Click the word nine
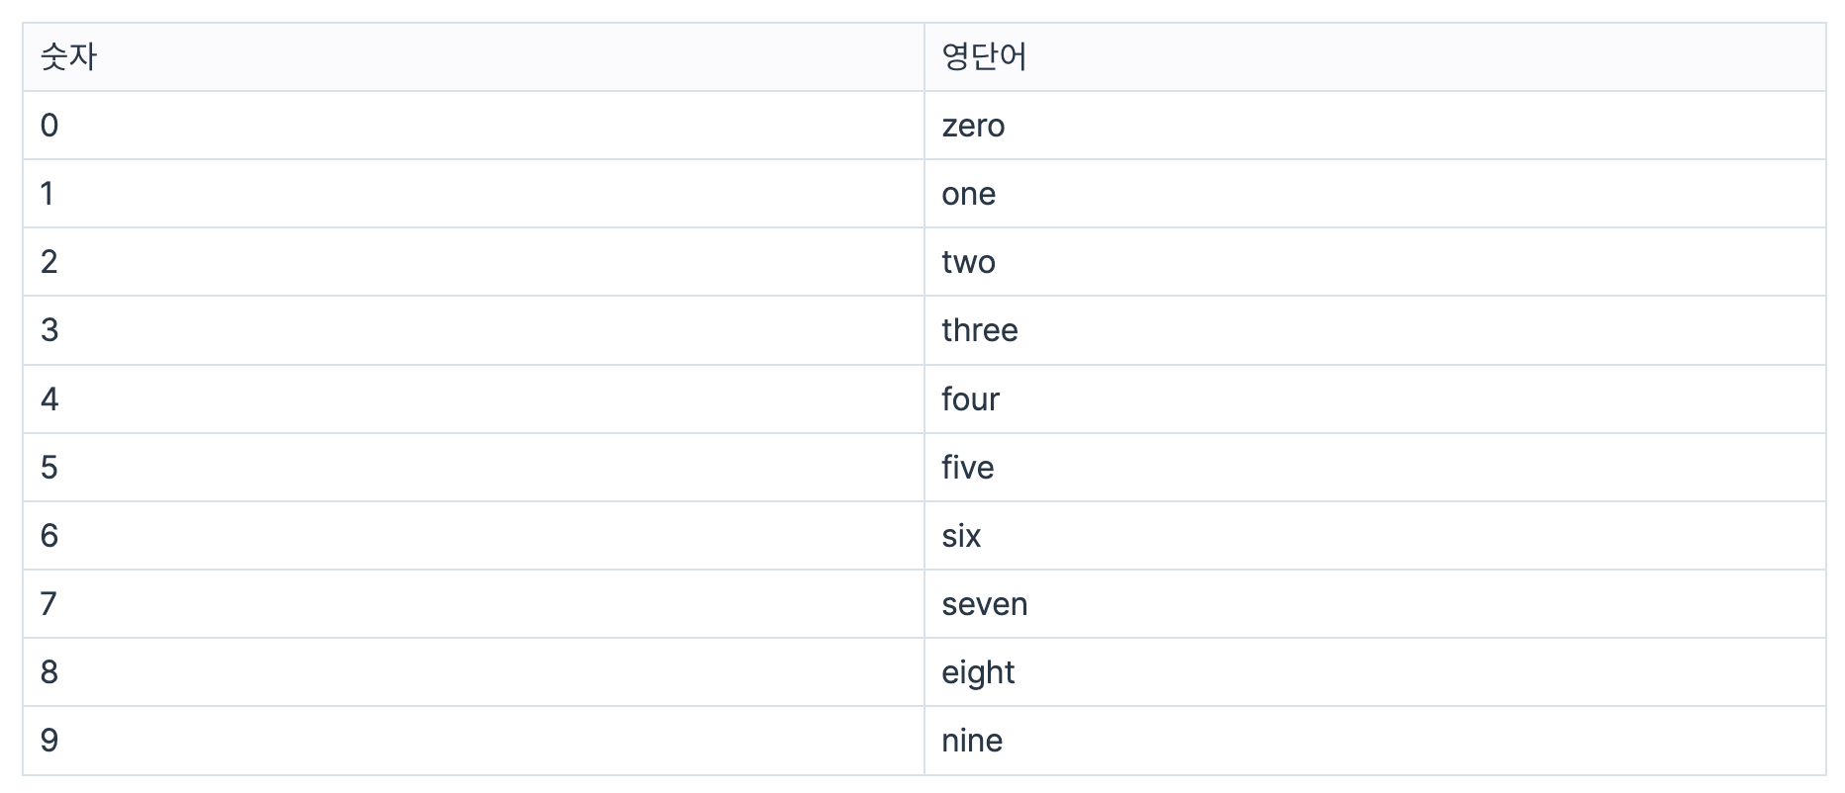Screen dimensions: 1845x793 click(x=972, y=741)
